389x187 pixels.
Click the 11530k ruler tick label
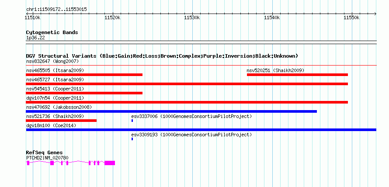(x=192, y=17)
